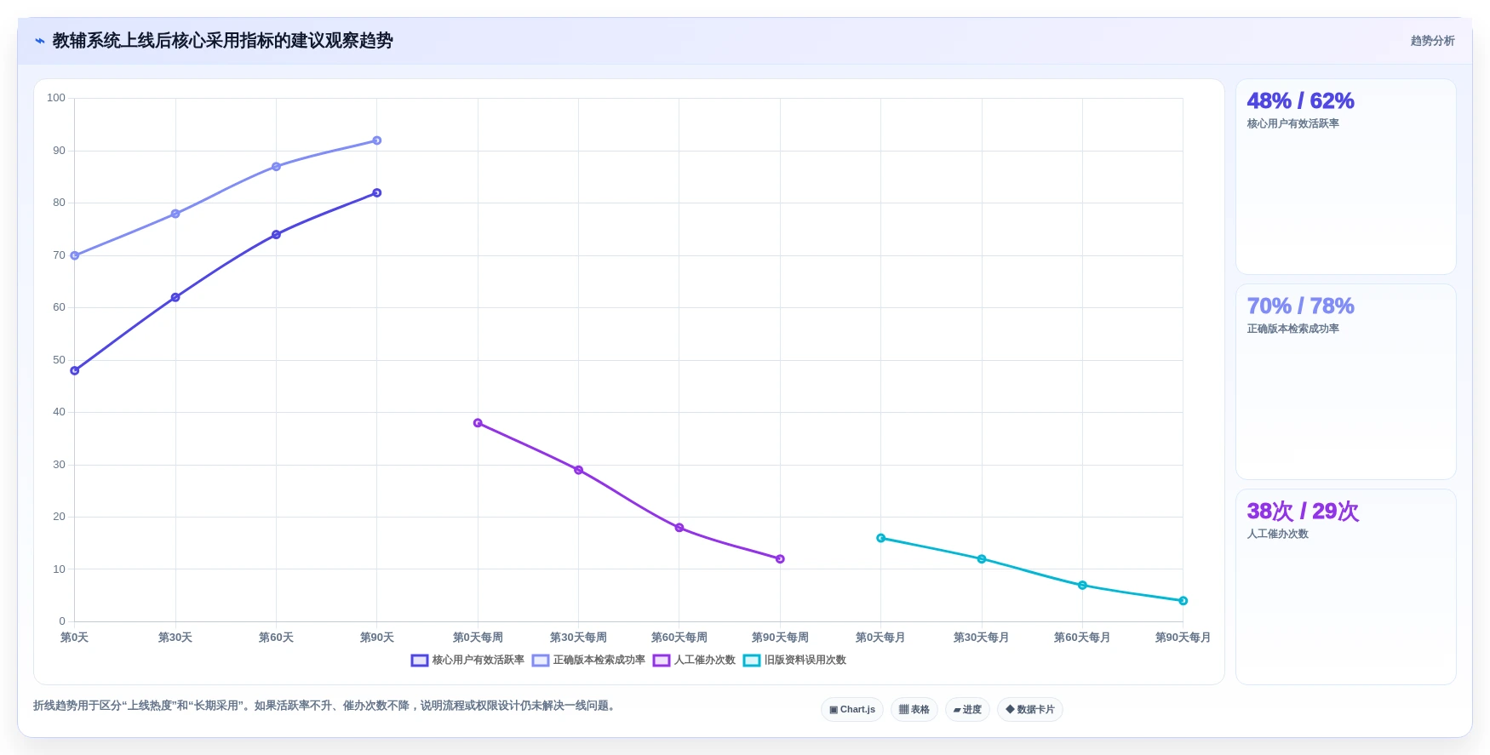Image resolution: width=1490 pixels, height=755 pixels.
Task: Click the teal point at 第30天每月
Action: pos(982,559)
